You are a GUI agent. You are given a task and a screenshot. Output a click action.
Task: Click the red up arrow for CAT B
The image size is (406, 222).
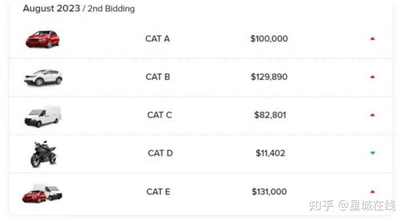373,77
